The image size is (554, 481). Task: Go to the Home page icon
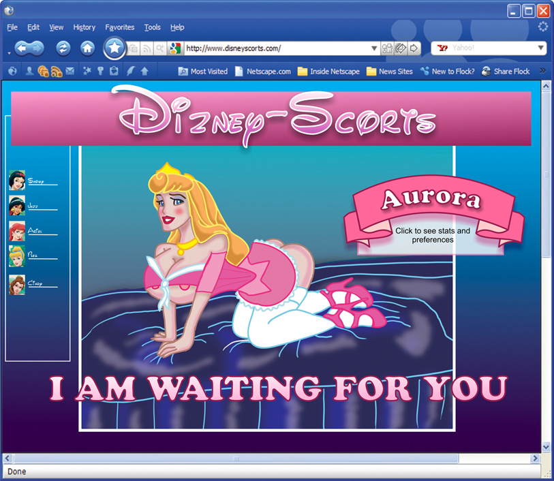click(87, 48)
